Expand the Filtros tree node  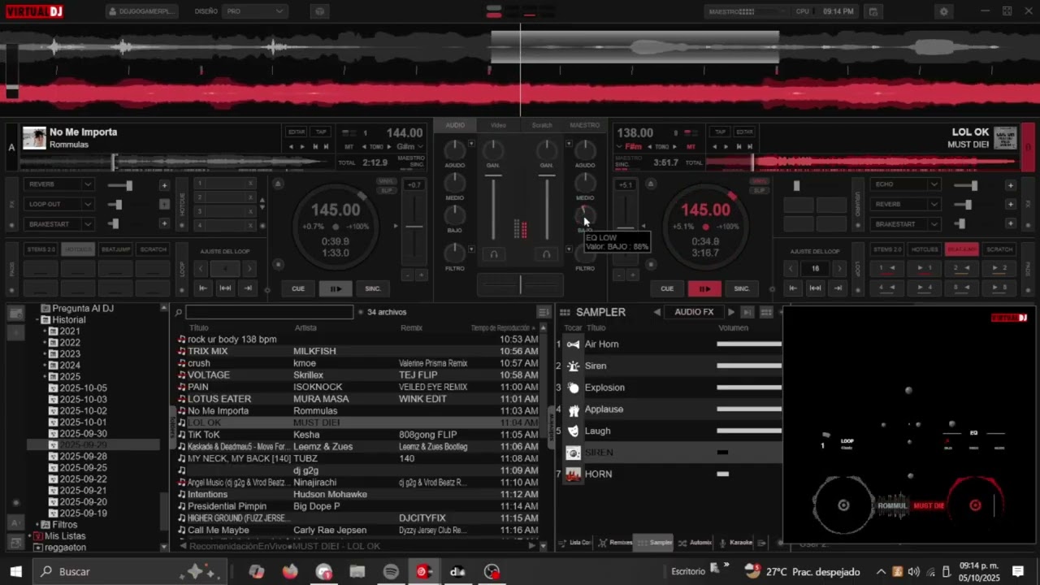[37, 525]
